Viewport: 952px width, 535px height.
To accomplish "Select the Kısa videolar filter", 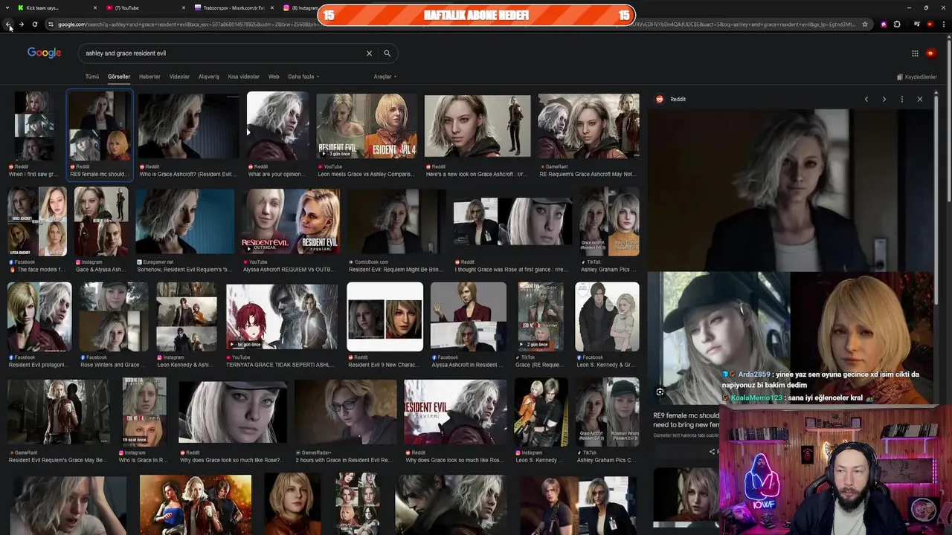I will coord(244,77).
